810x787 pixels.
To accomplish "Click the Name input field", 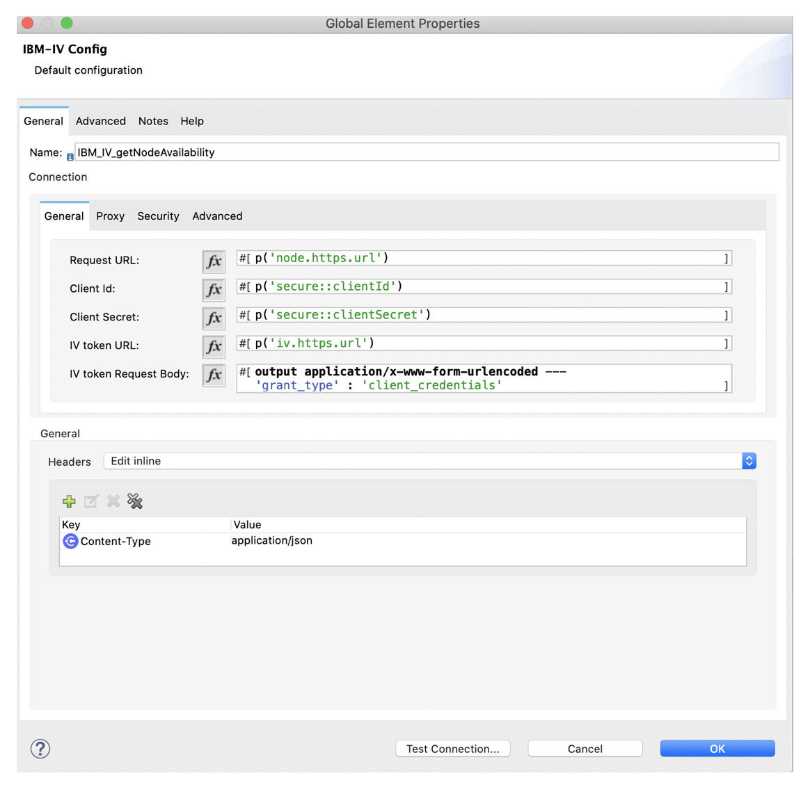I will point(427,152).
